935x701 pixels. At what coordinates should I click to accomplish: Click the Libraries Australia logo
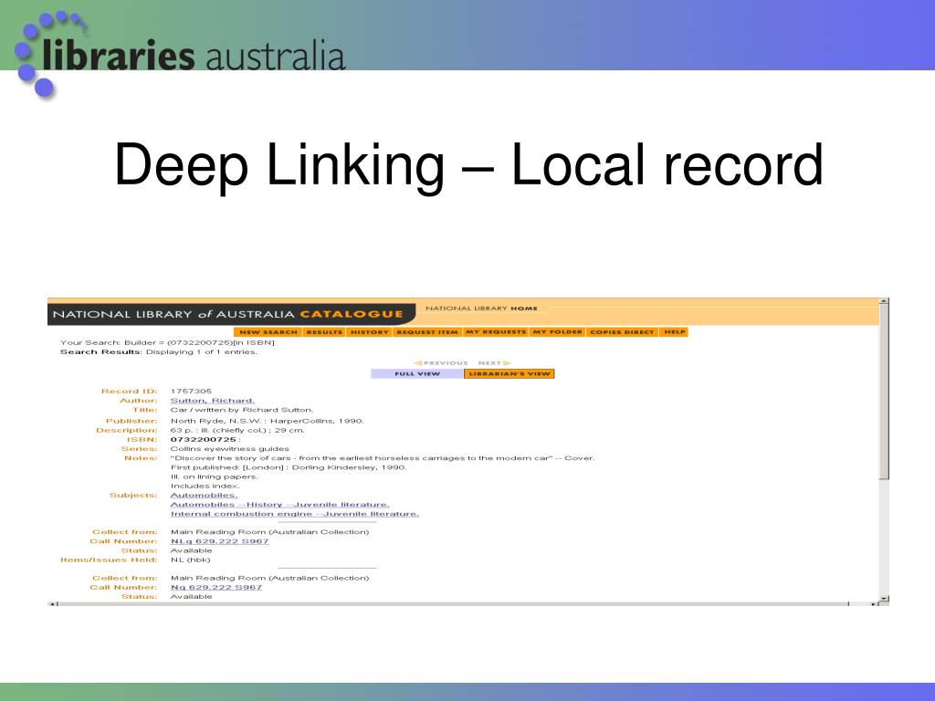tap(180, 54)
